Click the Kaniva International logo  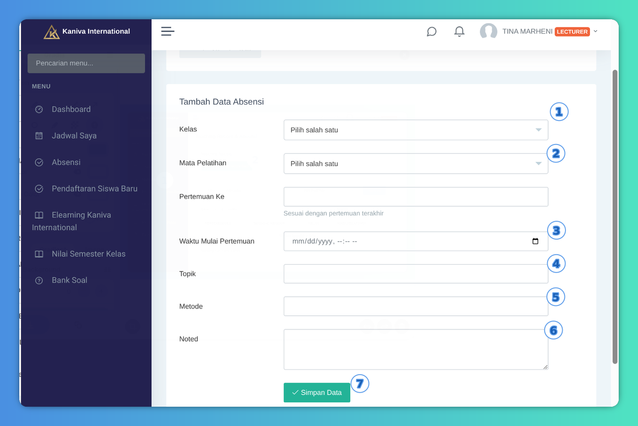[51, 32]
